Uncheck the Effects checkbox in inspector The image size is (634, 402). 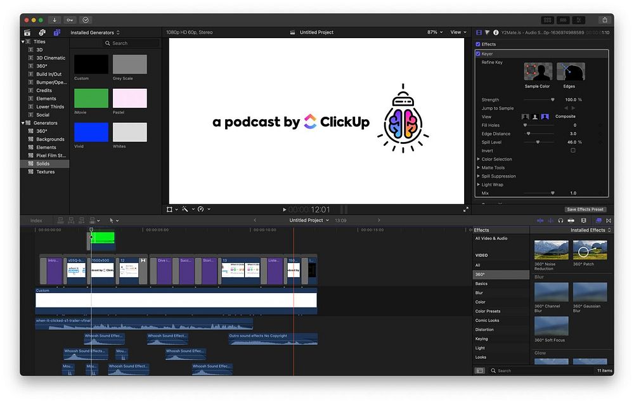tap(478, 44)
